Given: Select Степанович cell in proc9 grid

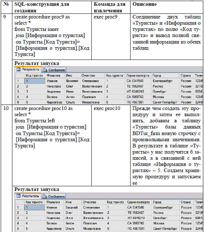Looking at the screenshot, I should point(92,81).
